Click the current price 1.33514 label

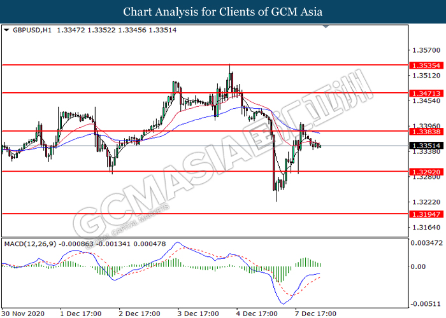(x=426, y=146)
